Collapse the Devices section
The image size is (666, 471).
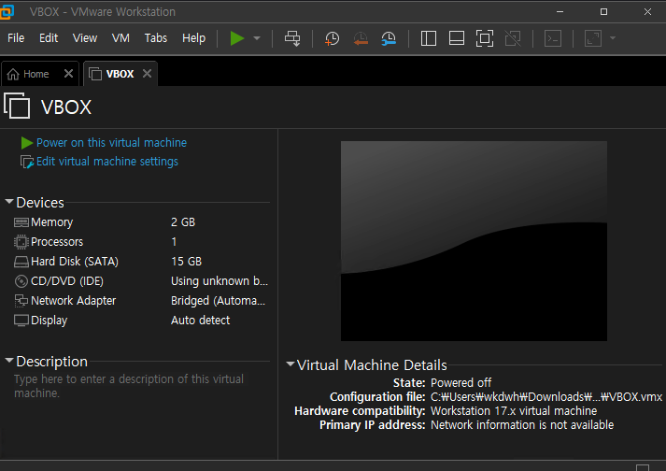pos(9,202)
